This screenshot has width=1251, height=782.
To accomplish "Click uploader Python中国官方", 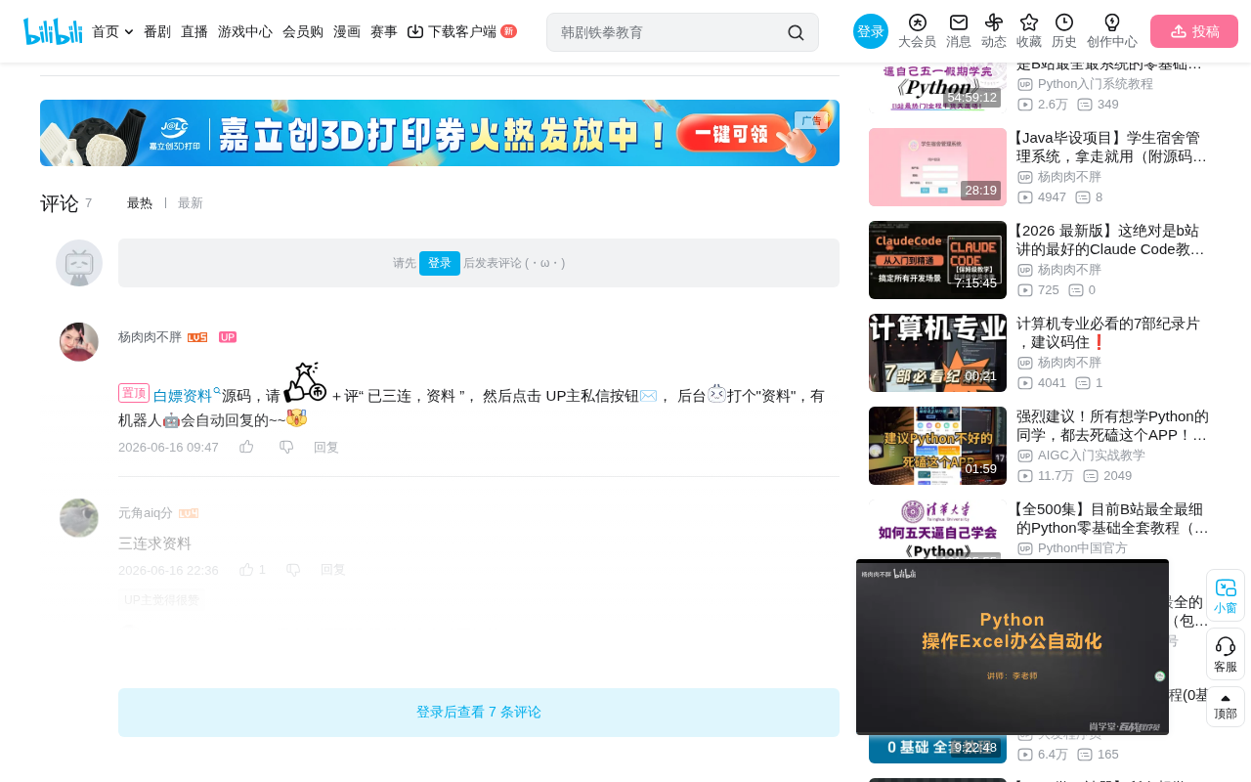I will coord(1083,548).
